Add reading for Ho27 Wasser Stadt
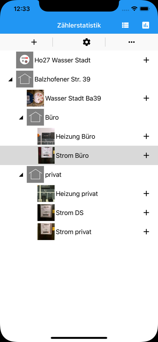The height and width of the screenshot is (342, 158). click(x=146, y=60)
